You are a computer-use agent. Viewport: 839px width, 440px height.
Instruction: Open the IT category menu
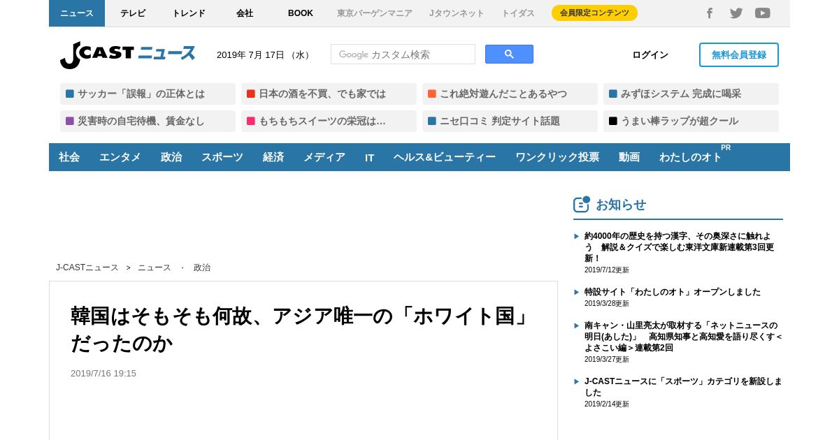coord(370,157)
